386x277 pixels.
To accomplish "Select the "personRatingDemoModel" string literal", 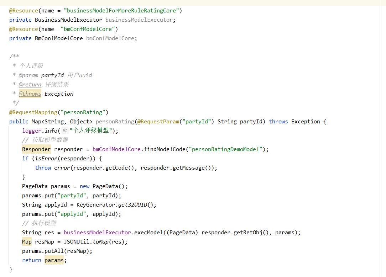I will [226, 149].
